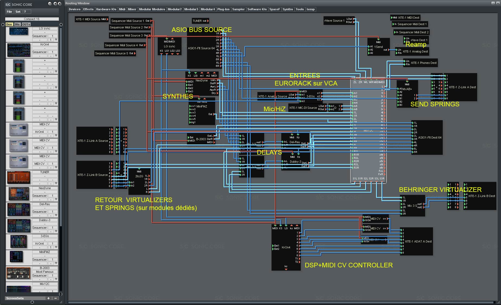Screen dimensions: 501x305
Task: Expand the Del-Ray row dropdown arrow
Action: pyautogui.click(x=56, y=215)
